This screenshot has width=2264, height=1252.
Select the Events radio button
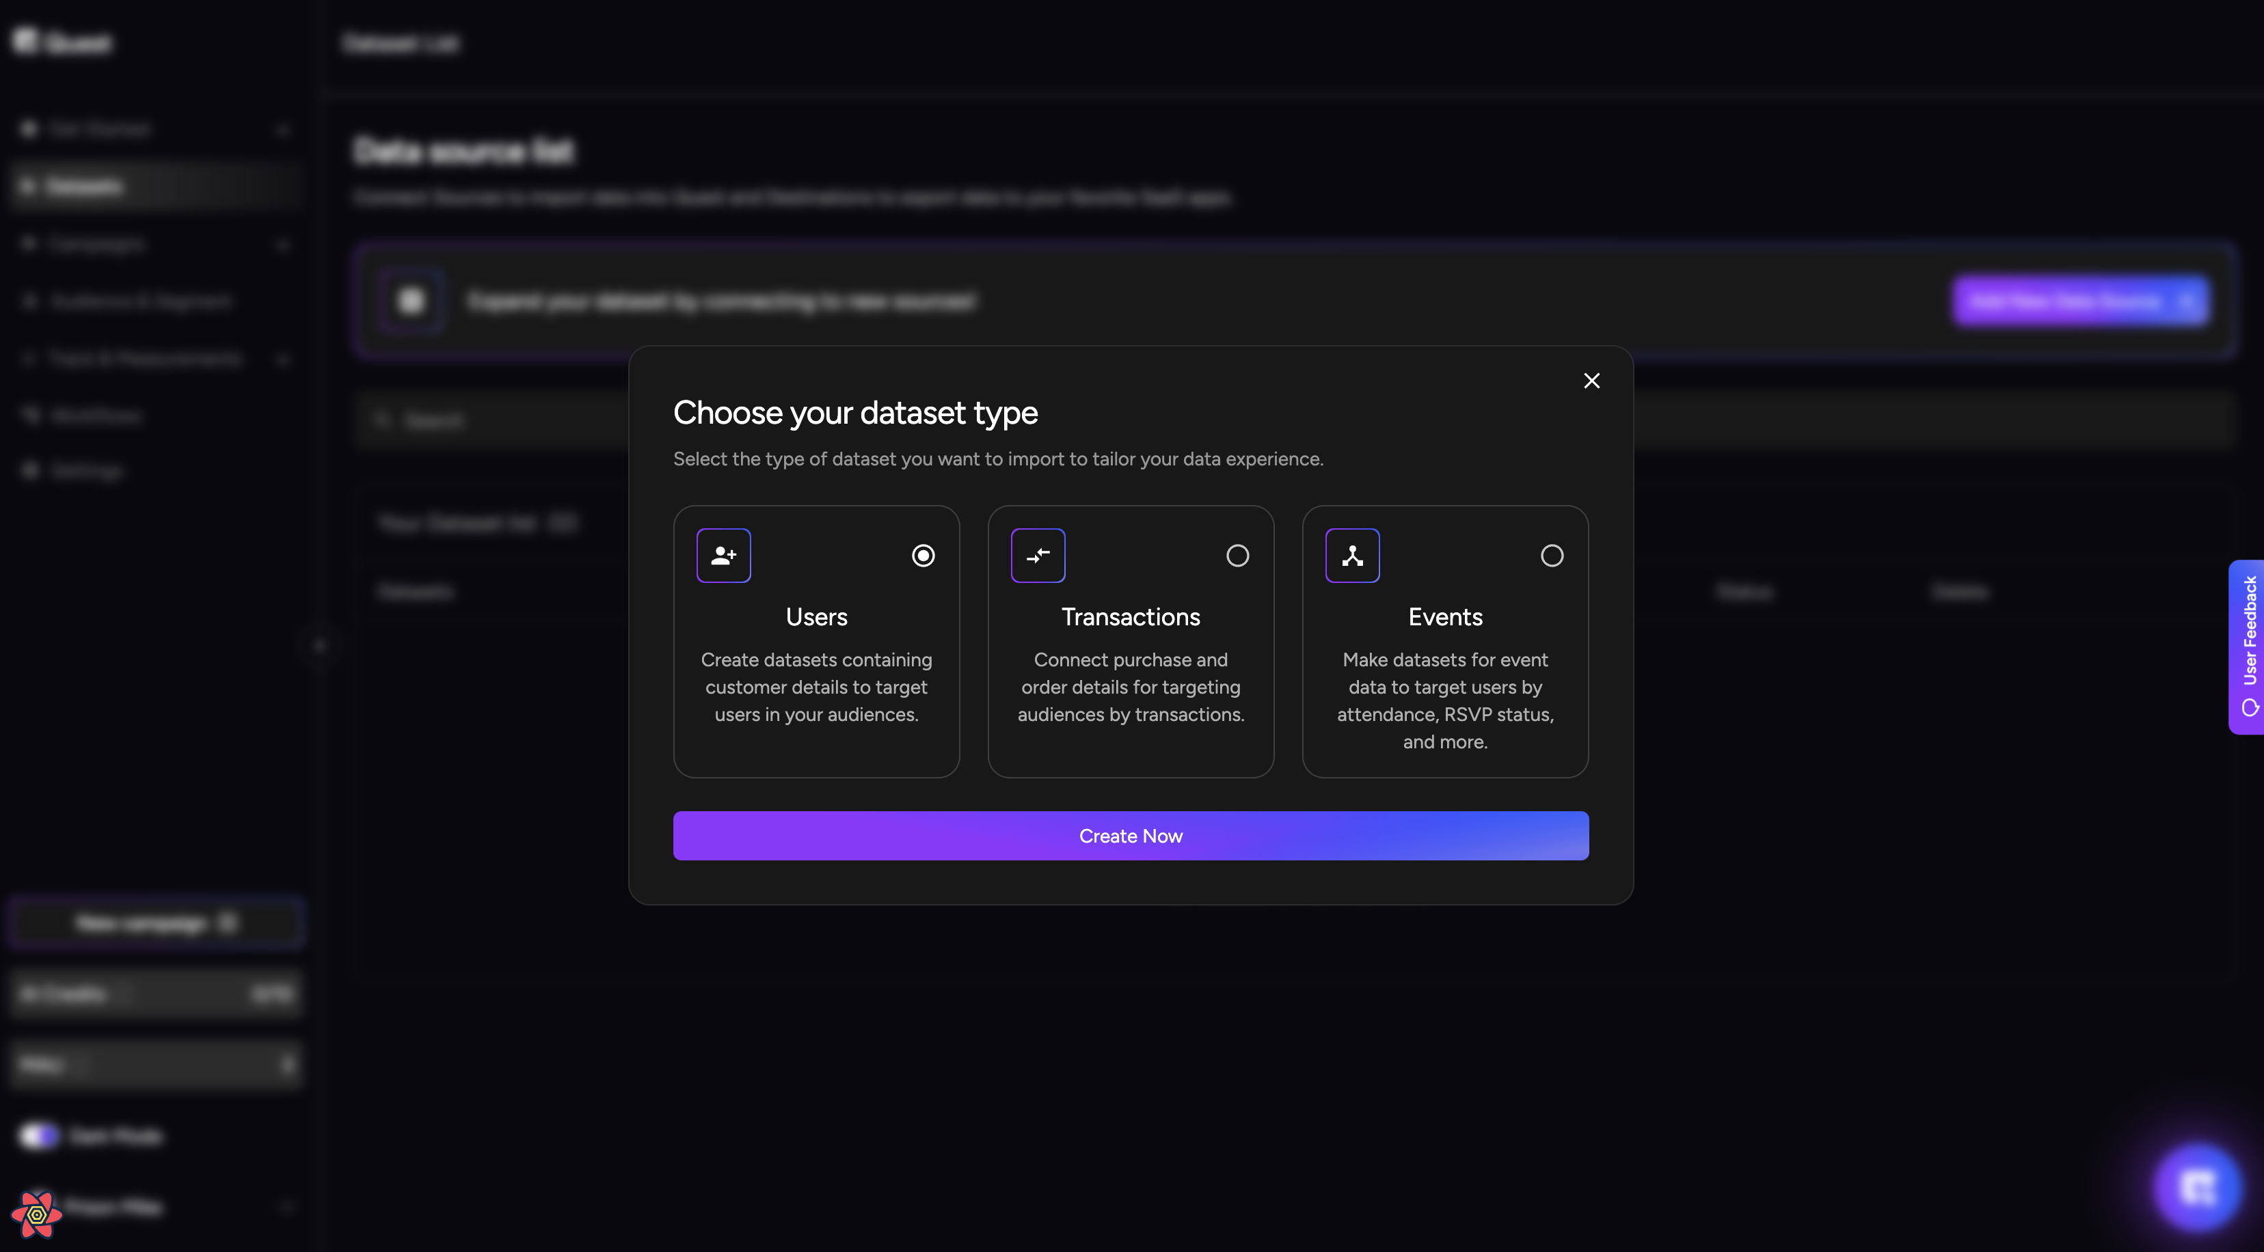1552,556
